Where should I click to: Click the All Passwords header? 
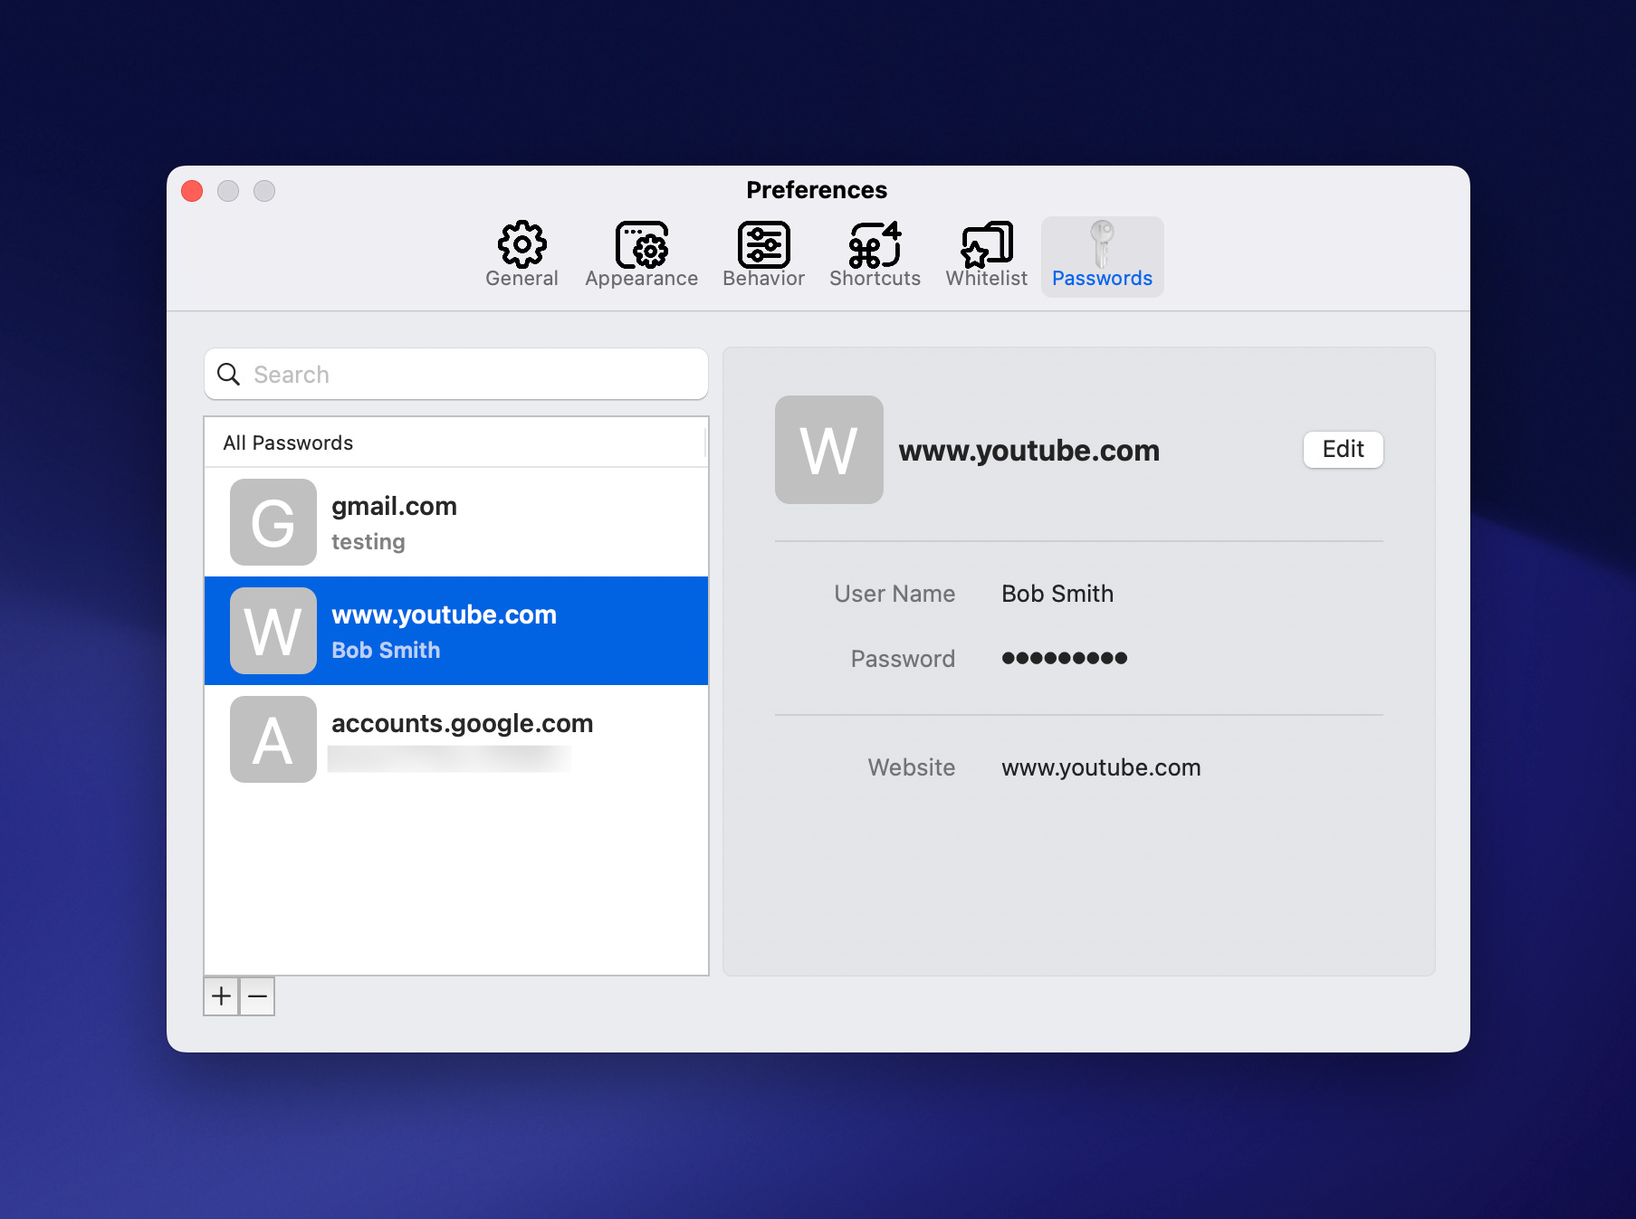(x=288, y=443)
